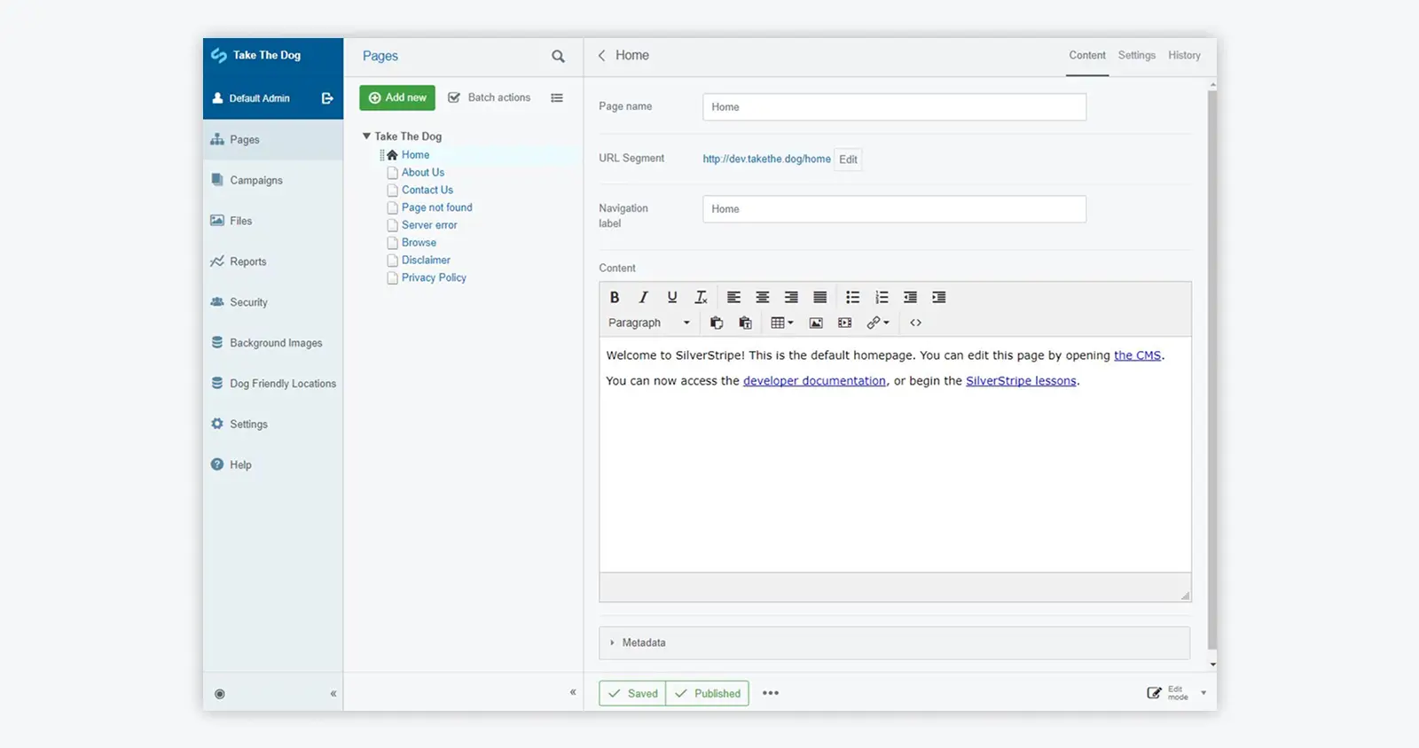Select Contact Us page in tree
1419x748 pixels.
[x=427, y=191]
